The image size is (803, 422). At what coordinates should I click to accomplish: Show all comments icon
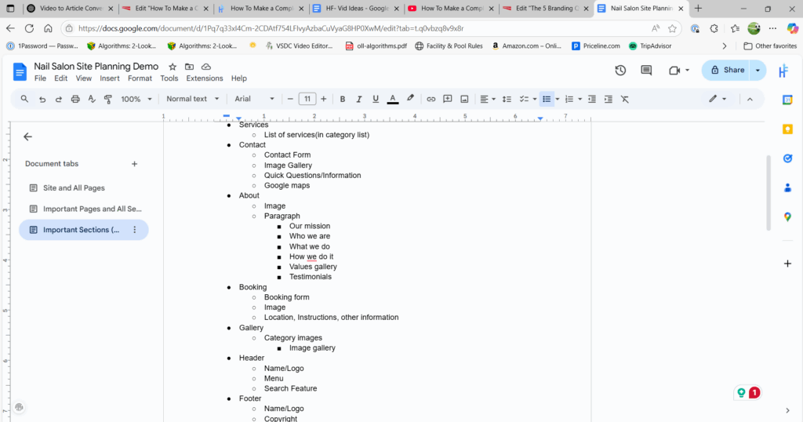[646, 70]
